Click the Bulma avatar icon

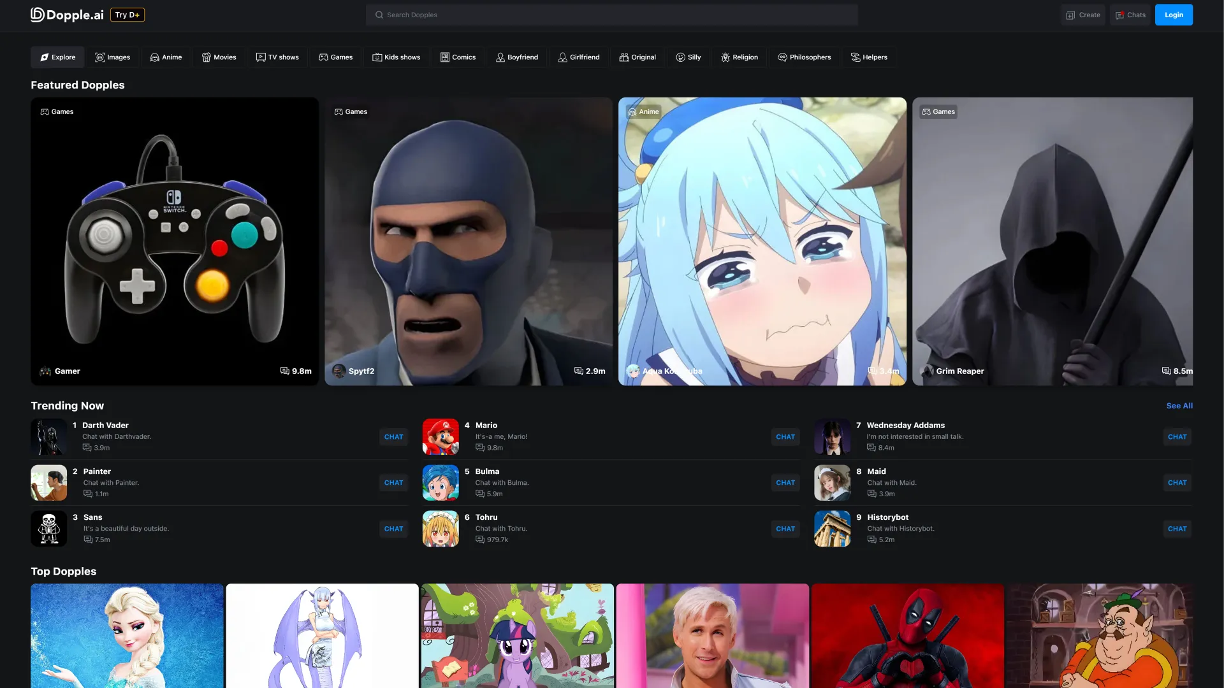click(441, 483)
